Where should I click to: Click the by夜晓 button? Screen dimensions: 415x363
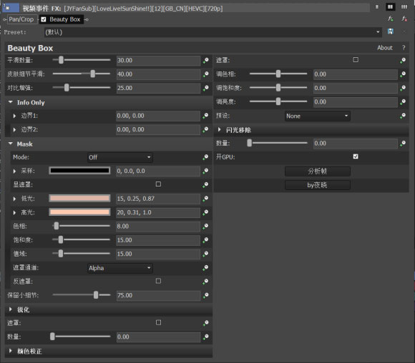click(318, 185)
